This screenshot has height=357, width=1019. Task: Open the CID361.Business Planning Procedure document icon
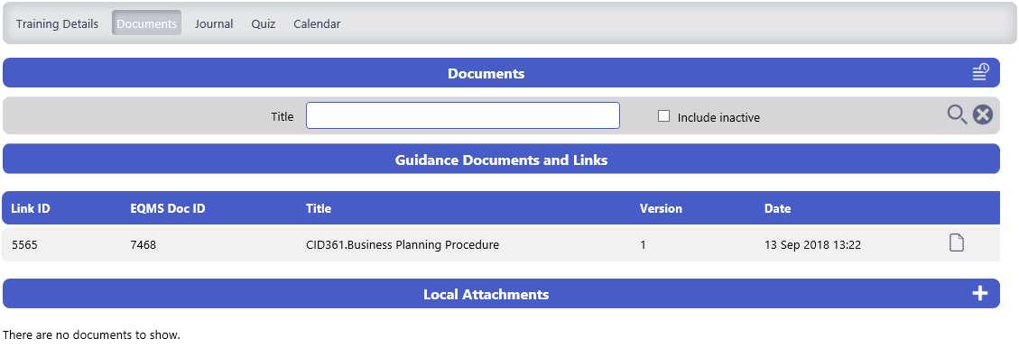[957, 243]
